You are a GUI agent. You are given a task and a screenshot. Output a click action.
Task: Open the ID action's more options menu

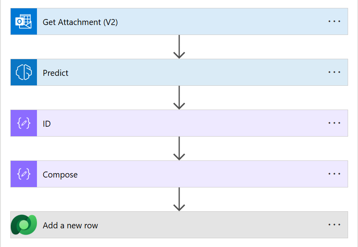334,123
